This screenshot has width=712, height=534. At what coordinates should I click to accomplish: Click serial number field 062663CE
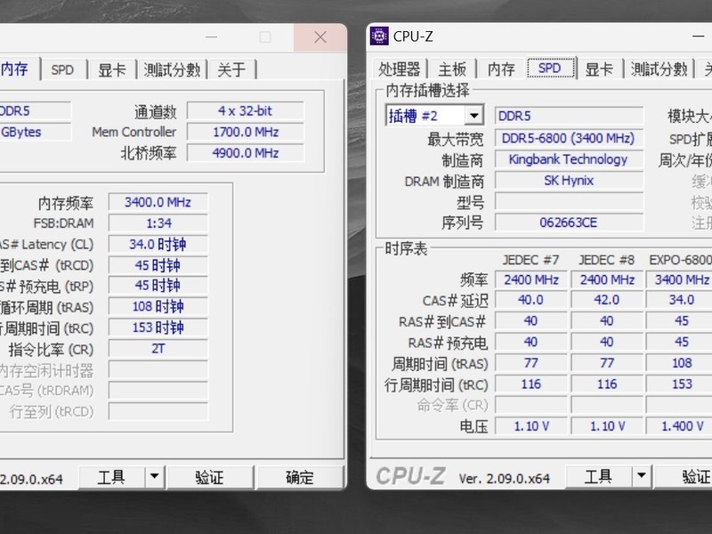pyautogui.click(x=569, y=222)
